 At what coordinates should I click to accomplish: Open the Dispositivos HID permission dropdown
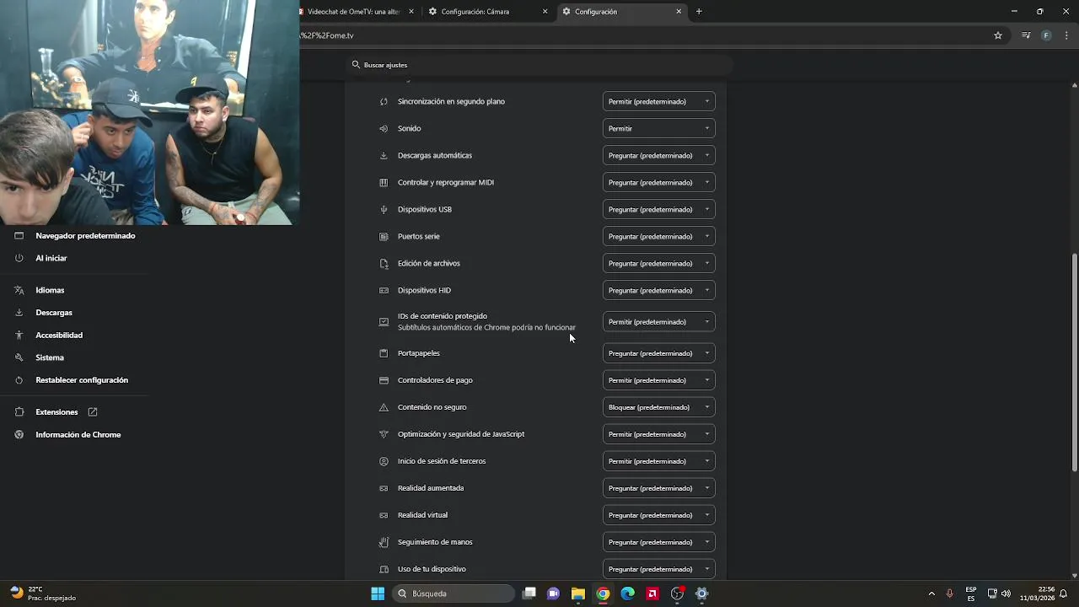(658, 290)
